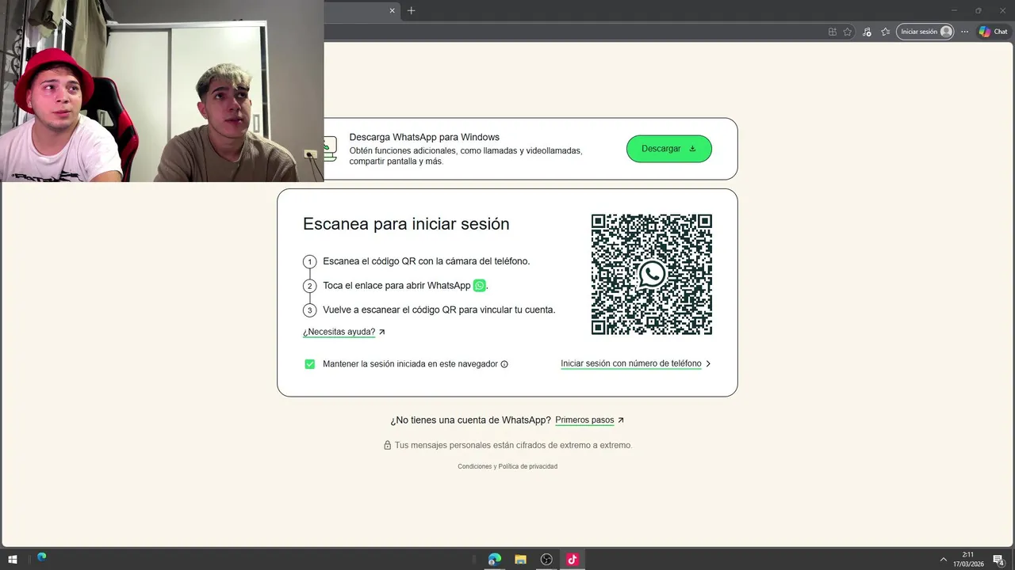
Task: Click the Descargar button
Action: pos(668,149)
